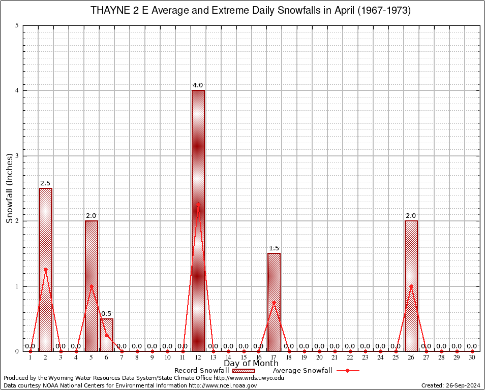Viewport: 485px width, 390px height.
Task: Click the Snowfall (Inches) y-axis label
Action: (x=9, y=188)
